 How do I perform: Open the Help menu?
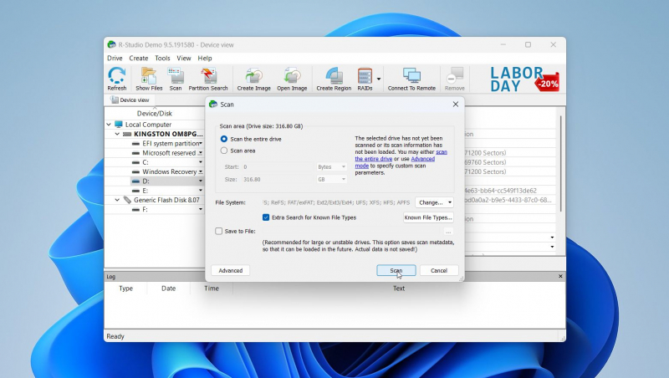(205, 58)
